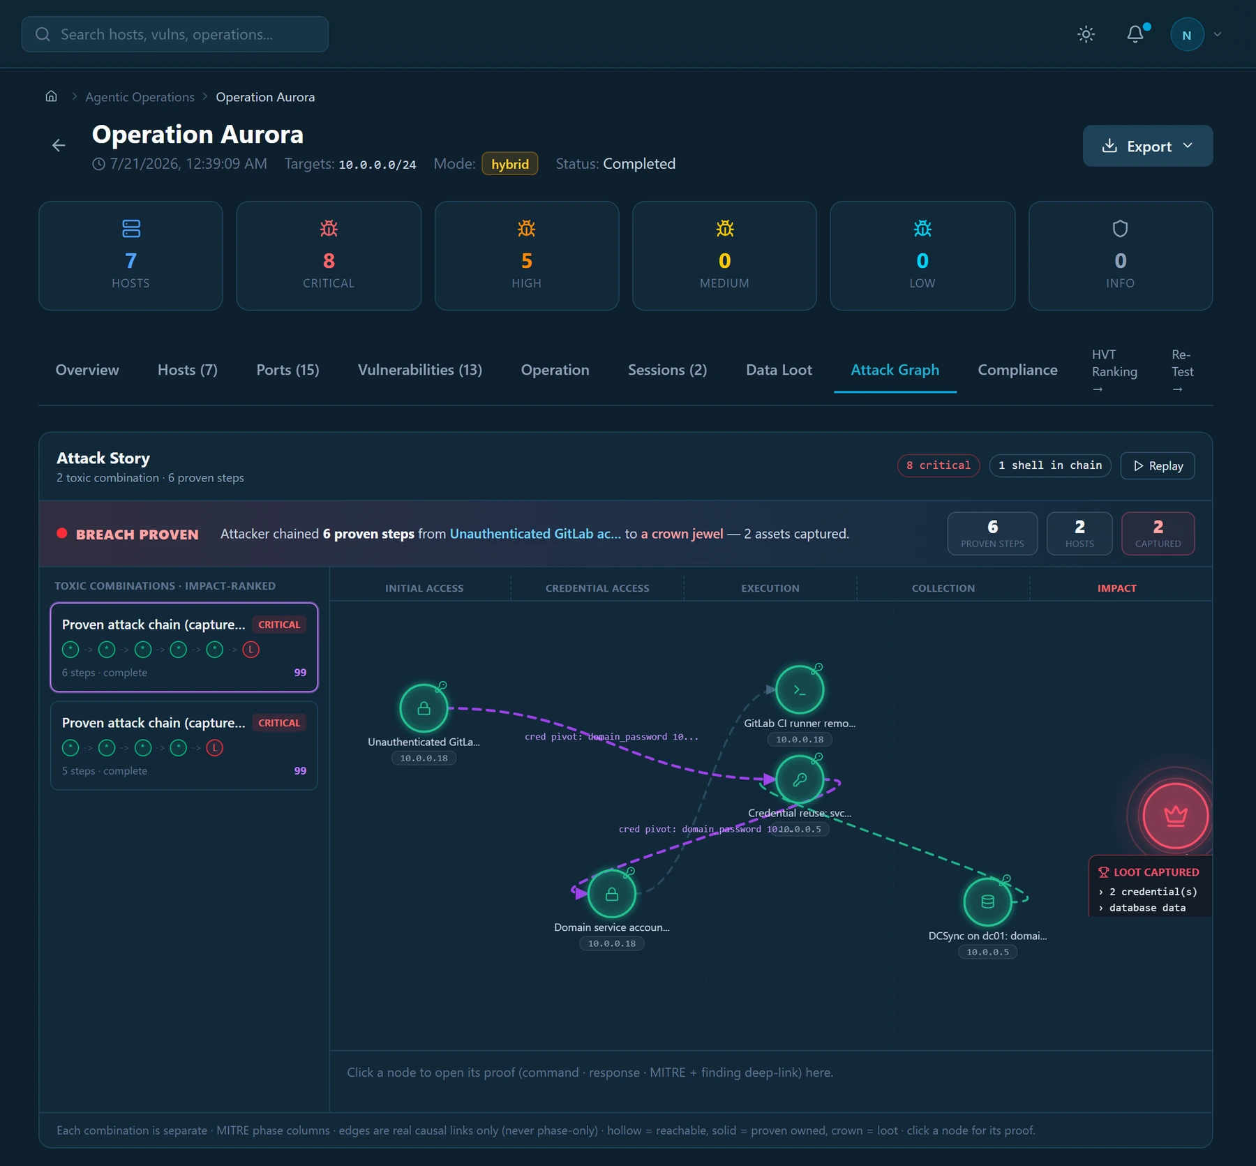The height and width of the screenshot is (1166, 1256).
Task: Select the Attack Graph tab
Action: [x=895, y=370]
